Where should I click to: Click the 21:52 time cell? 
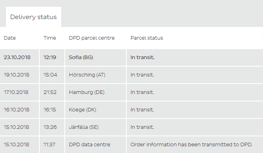click(52, 92)
